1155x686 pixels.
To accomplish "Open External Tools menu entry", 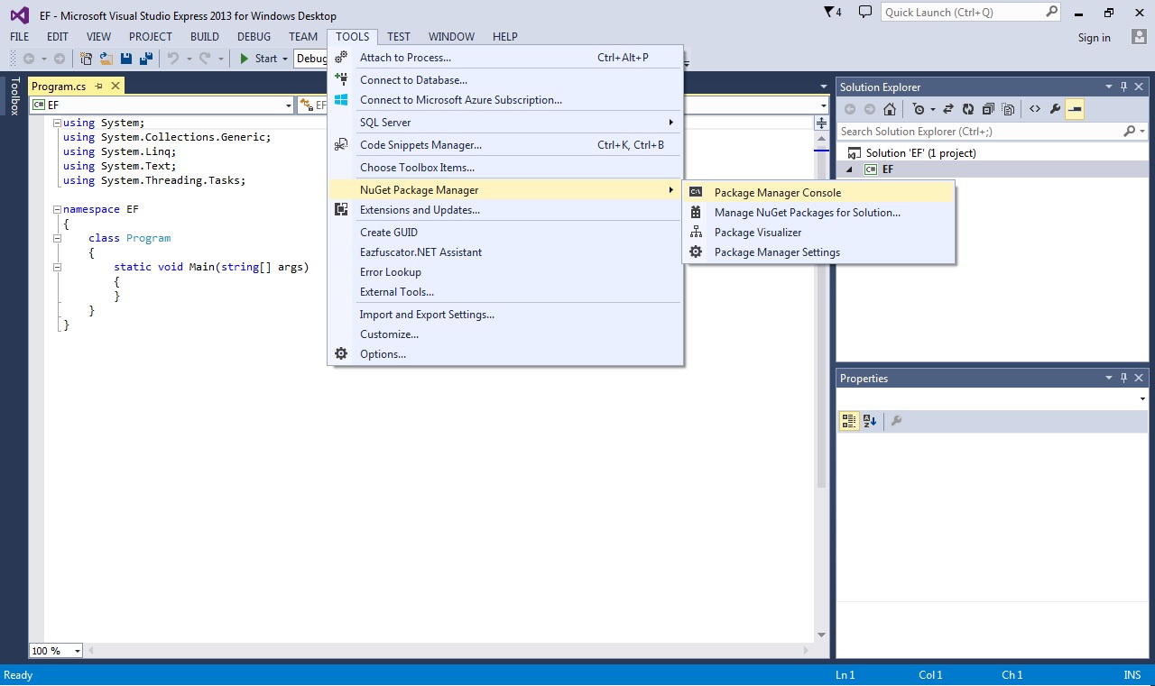I will (505, 292).
